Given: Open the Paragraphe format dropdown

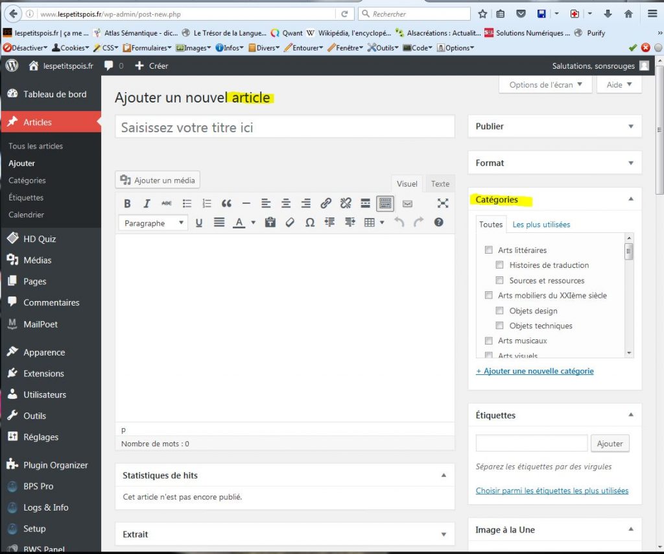Looking at the screenshot, I should point(154,223).
